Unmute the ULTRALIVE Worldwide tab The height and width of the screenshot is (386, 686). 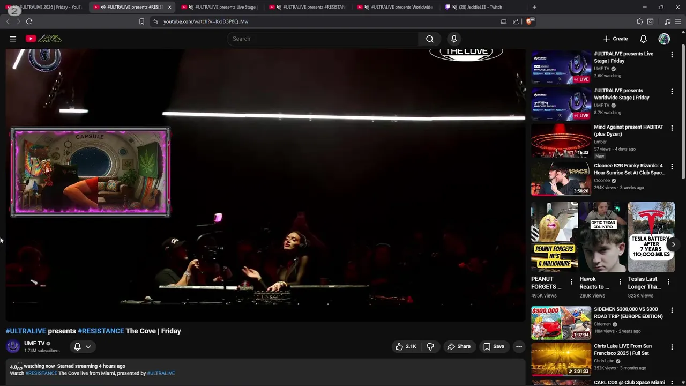(367, 7)
